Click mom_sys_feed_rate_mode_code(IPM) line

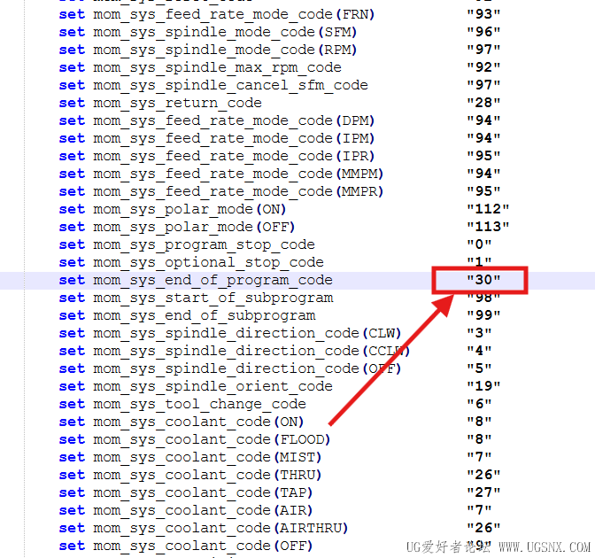click(x=217, y=138)
